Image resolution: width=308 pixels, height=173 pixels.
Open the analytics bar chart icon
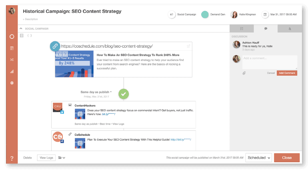point(12,72)
